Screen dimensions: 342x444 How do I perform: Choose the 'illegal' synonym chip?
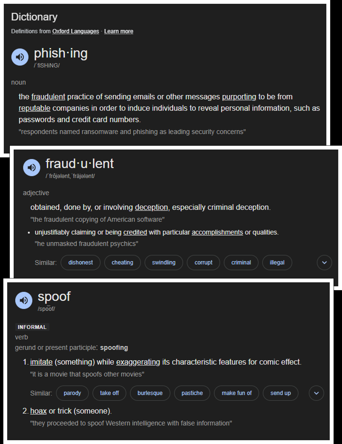277,263
